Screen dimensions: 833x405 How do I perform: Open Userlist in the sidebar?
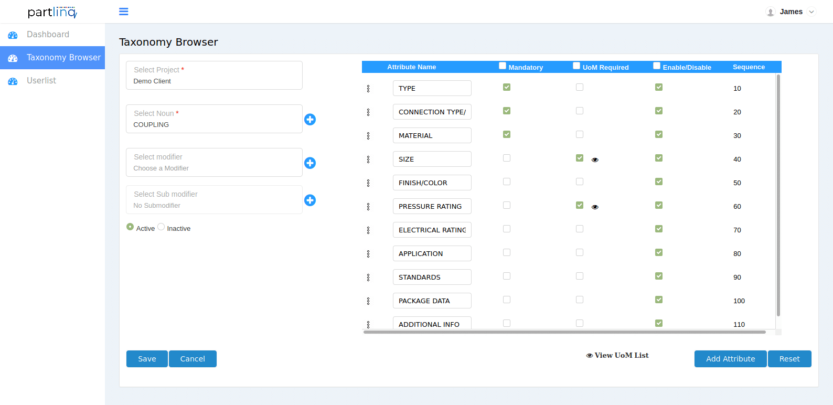click(x=52, y=81)
